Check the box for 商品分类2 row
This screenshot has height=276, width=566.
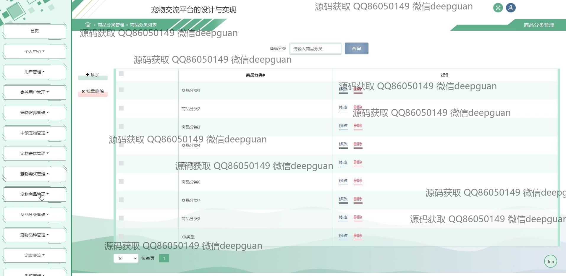click(x=121, y=108)
